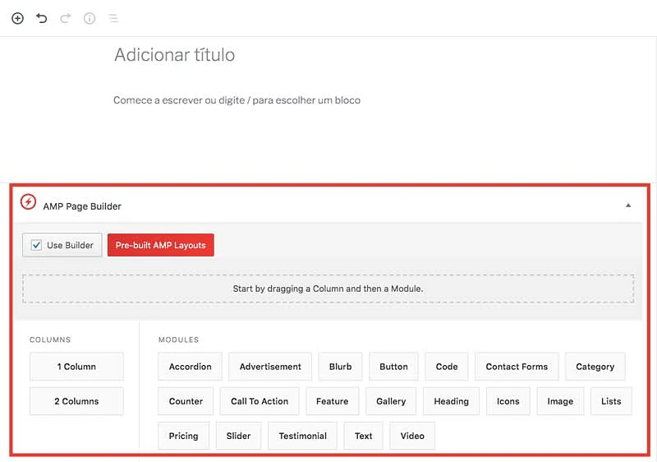Pick the Blurb module
The image size is (657, 462).
click(x=340, y=367)
